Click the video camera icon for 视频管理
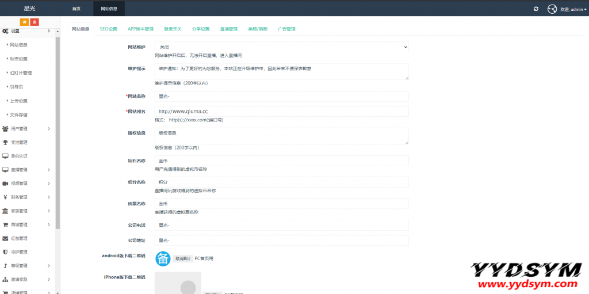The width and height of the screenshot is (589, 294). click(5, 184)
